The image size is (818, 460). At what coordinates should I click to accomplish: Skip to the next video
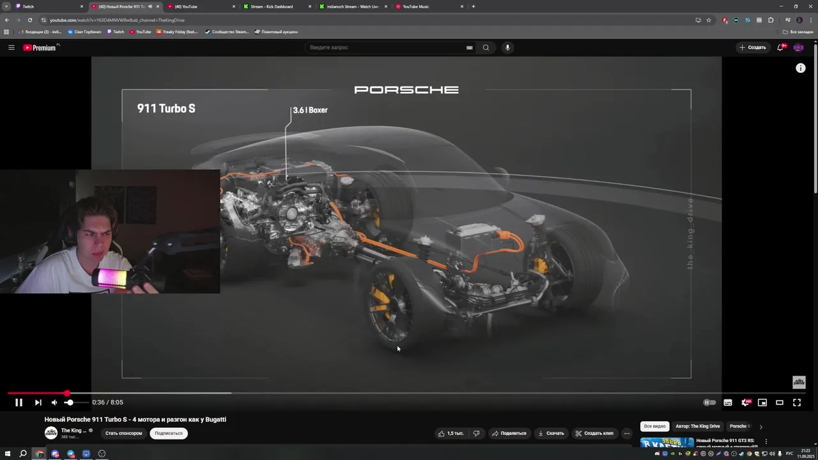coord(38,402)
